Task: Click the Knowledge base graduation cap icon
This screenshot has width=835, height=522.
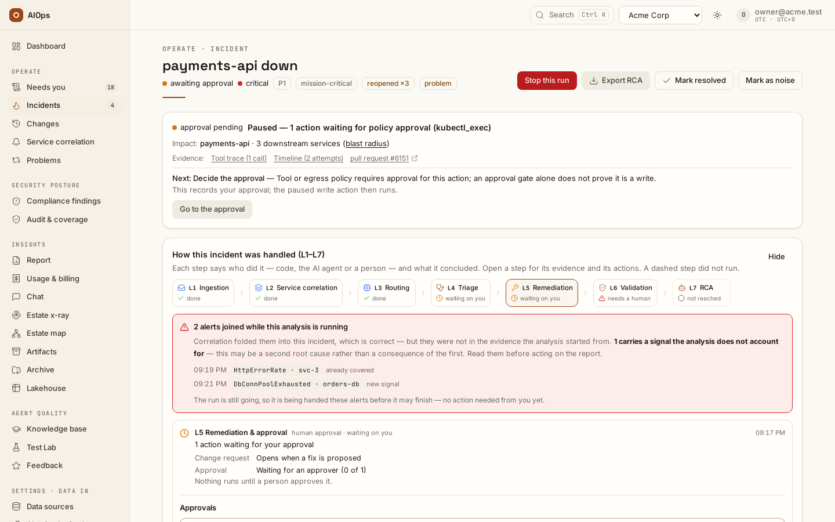Action: pyautogui.click(x=16, y=429)
